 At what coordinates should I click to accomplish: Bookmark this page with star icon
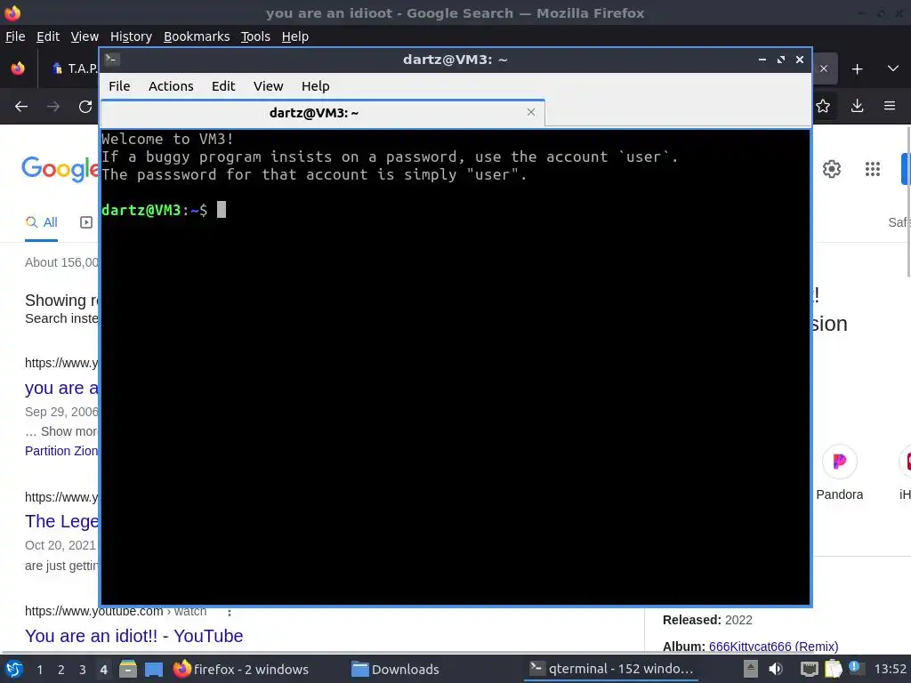click(x=823, y=107)
